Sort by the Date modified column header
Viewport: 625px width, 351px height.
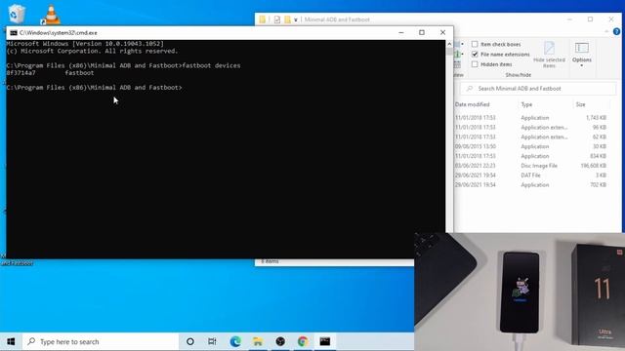(472, 104)
